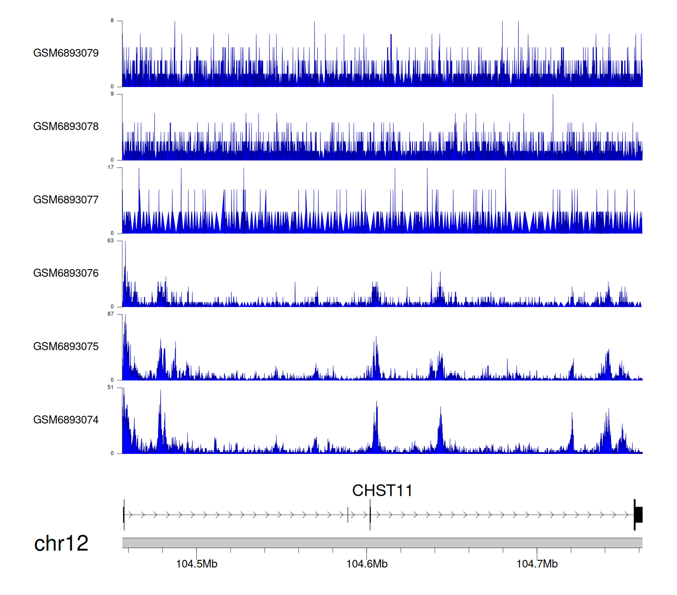Click the gray chromosome ideogram bar

[382, 543]
